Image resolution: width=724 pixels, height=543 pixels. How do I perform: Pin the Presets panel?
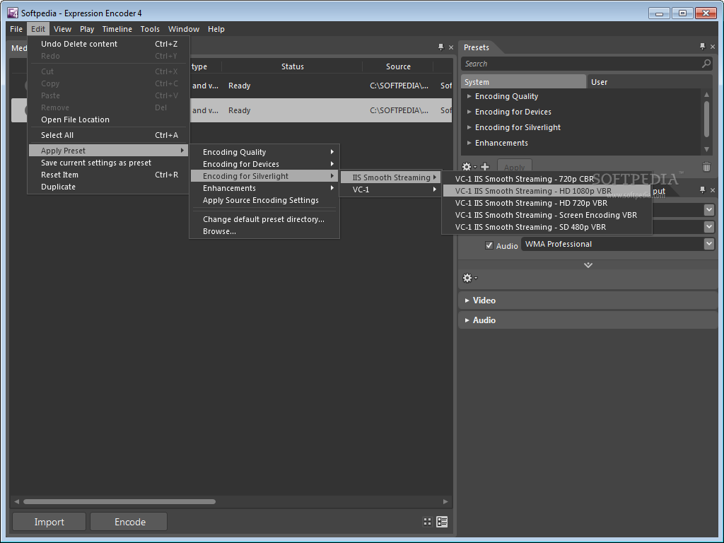702,46
